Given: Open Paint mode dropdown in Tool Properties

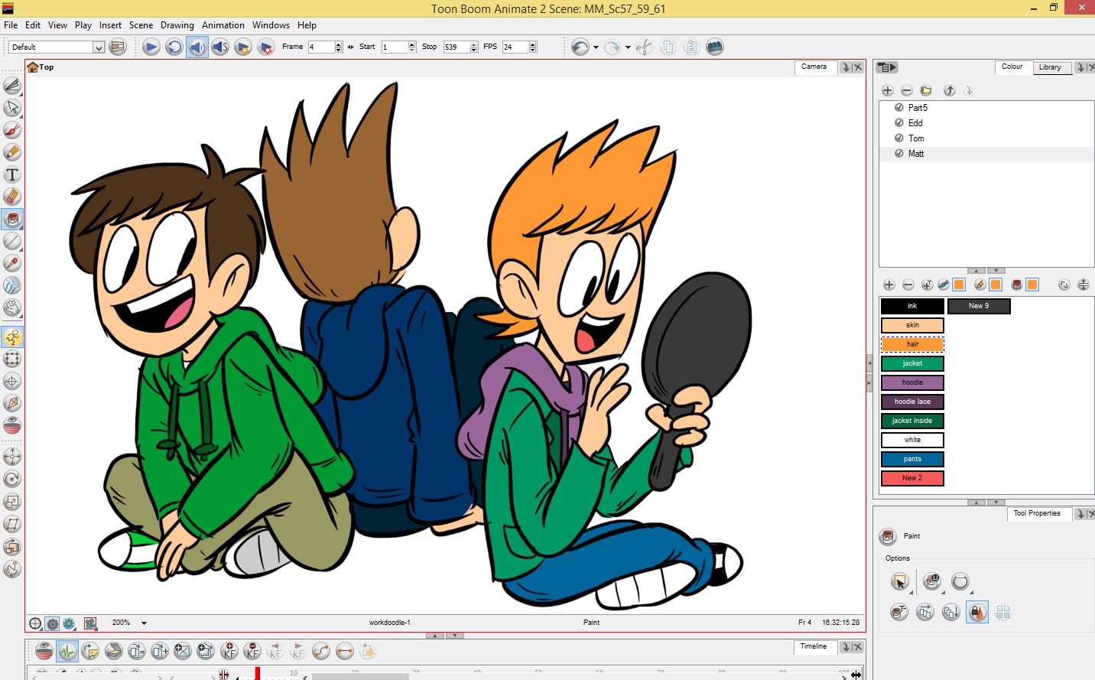Looking at the screenshot, I should [x=932, y=582].
